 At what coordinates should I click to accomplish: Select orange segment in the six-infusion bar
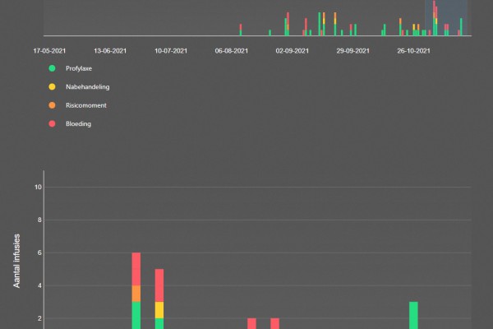click(x=136, y=294)
